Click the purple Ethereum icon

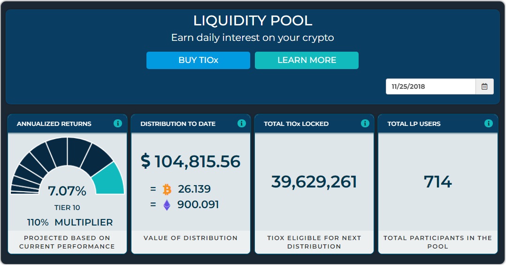click(167, 205)
